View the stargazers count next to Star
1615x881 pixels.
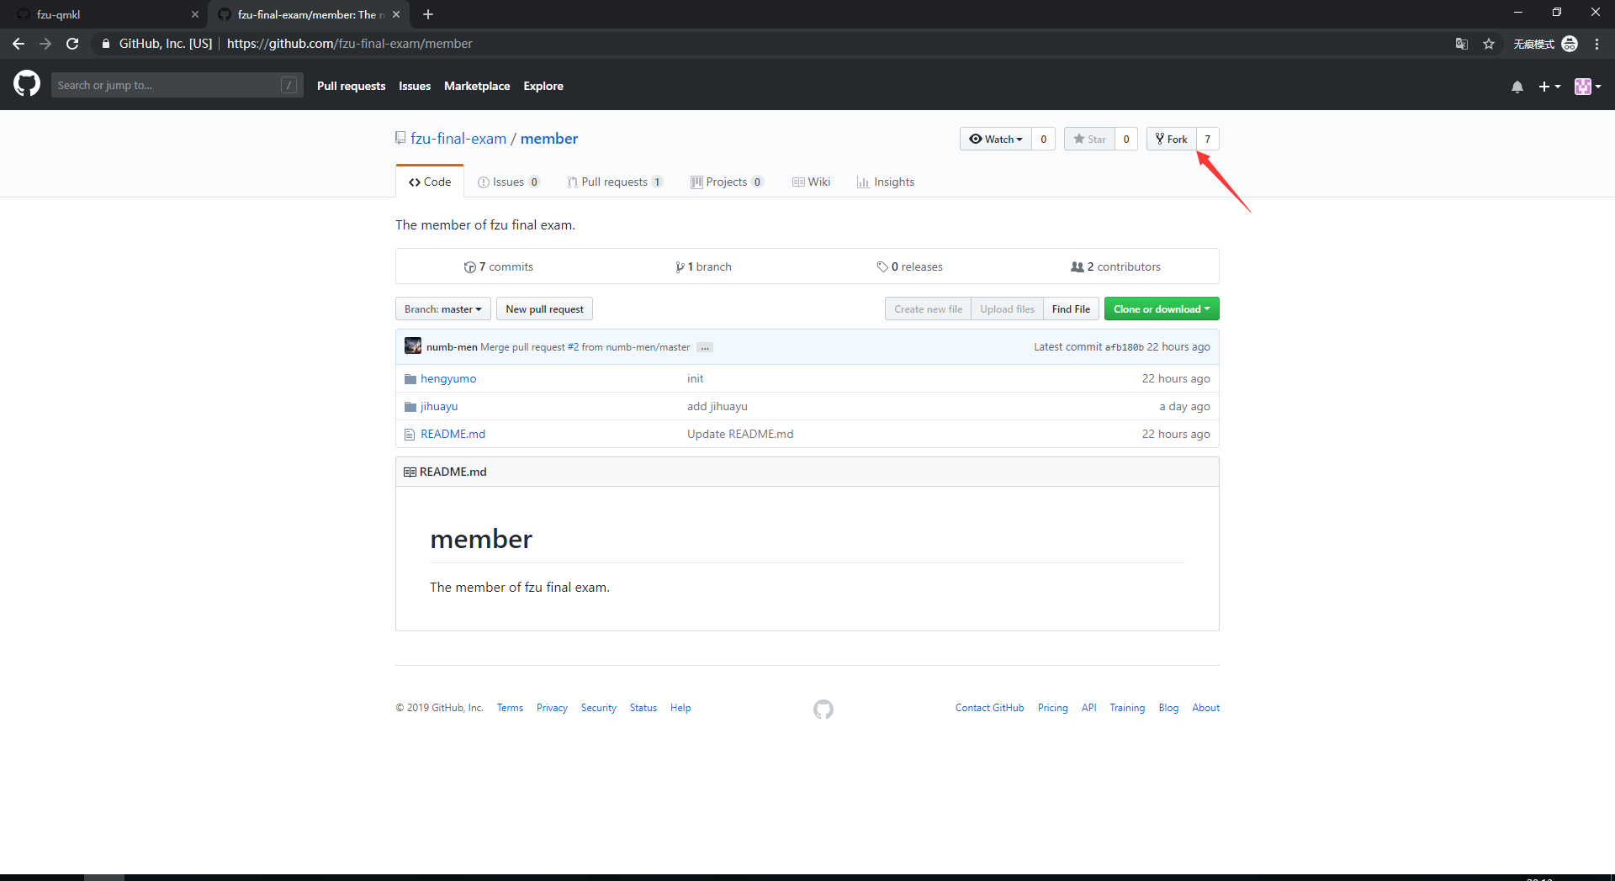tap(1126, 139)
